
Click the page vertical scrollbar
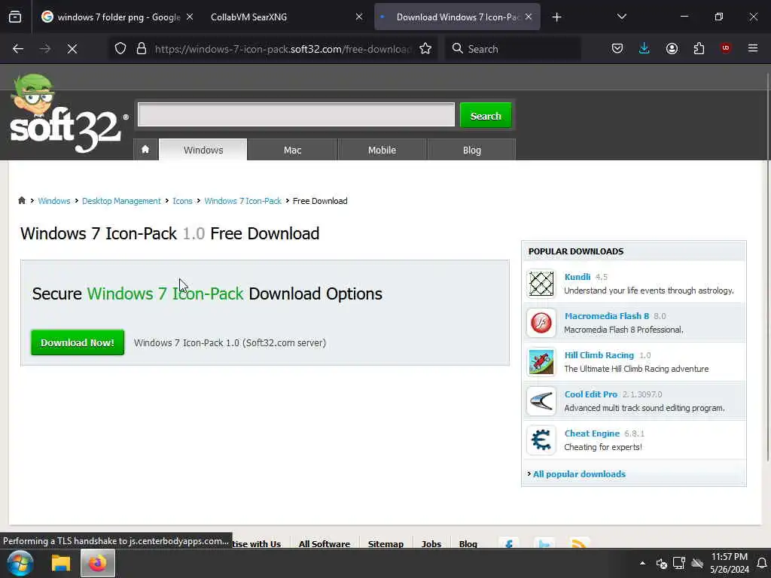click(767, 267)
